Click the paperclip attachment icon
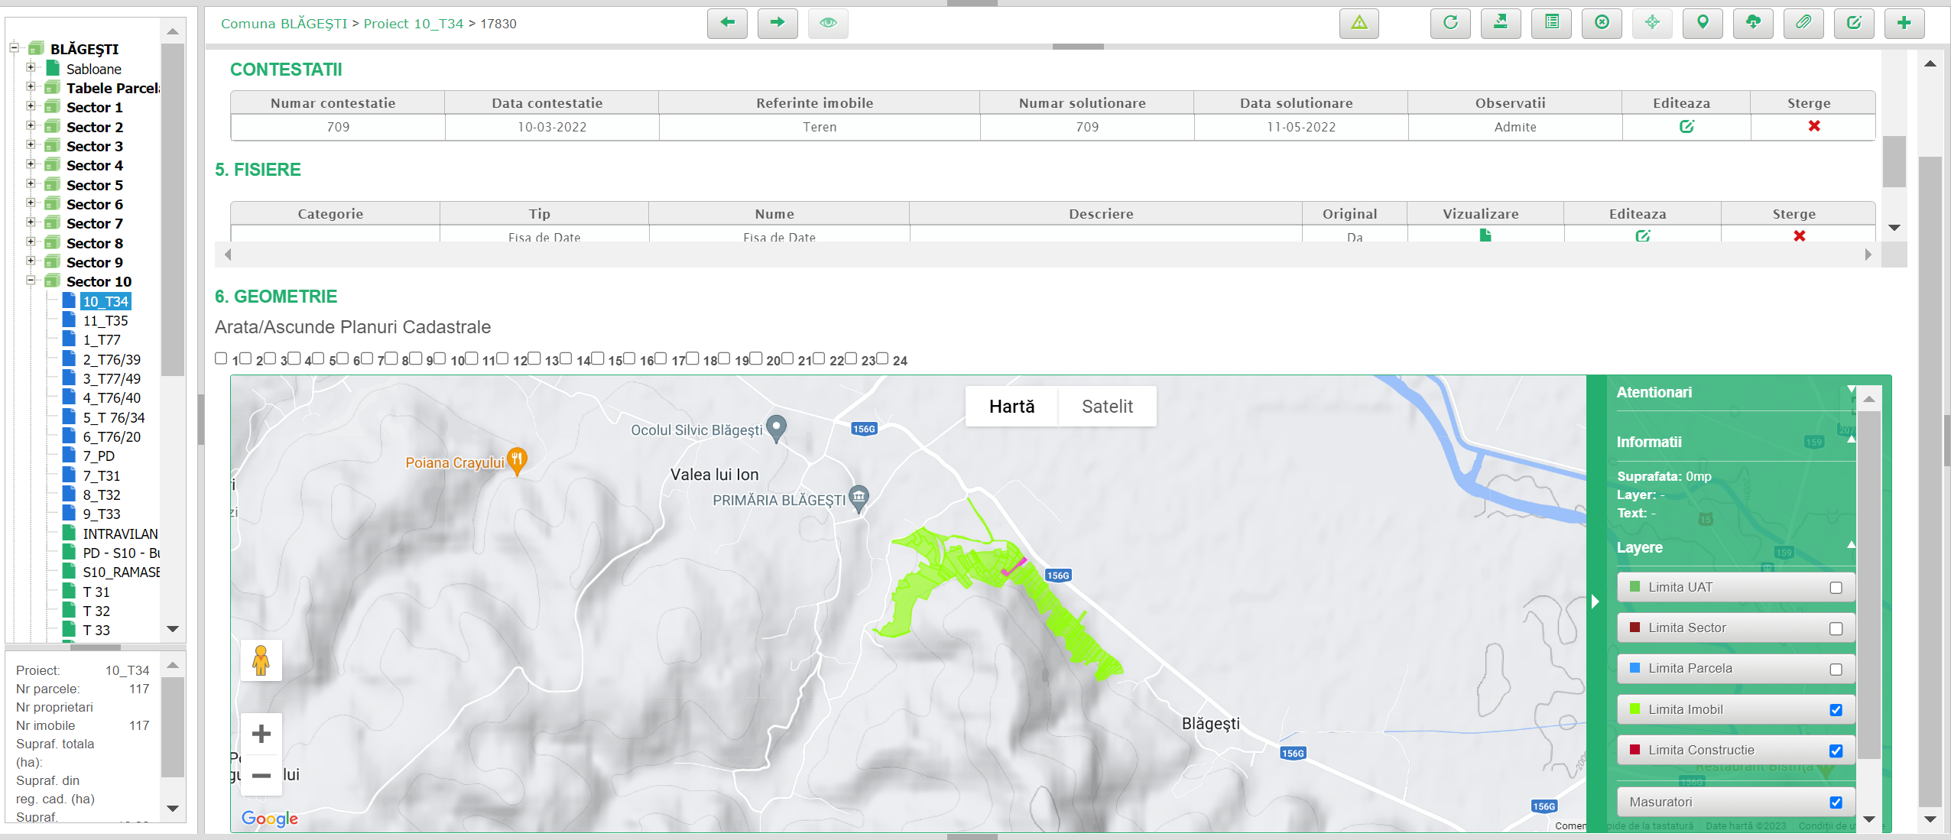This screenshot has width=1951, height=840. pos(1803,23)
